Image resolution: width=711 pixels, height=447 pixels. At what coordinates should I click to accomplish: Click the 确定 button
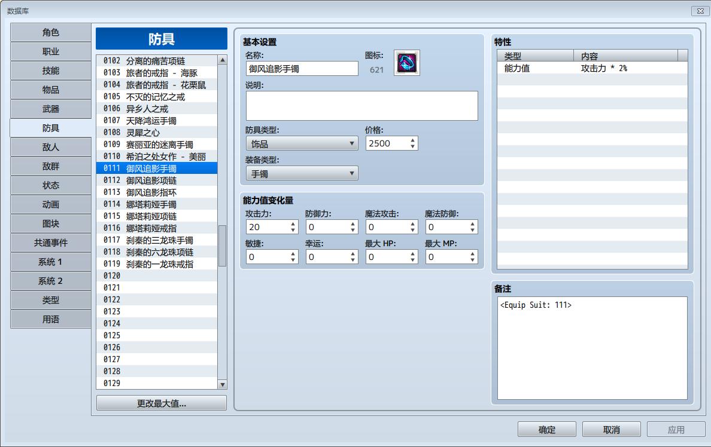(547, 429)
